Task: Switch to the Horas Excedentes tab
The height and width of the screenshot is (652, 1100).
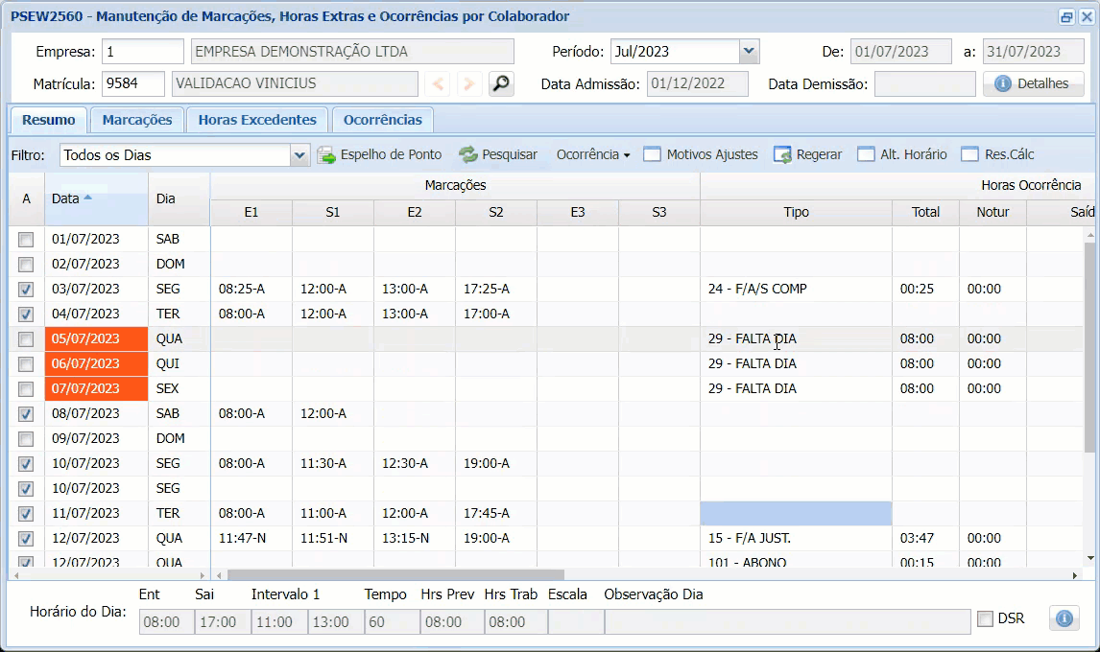Action: pyautogui.click(x=256, y=120)
